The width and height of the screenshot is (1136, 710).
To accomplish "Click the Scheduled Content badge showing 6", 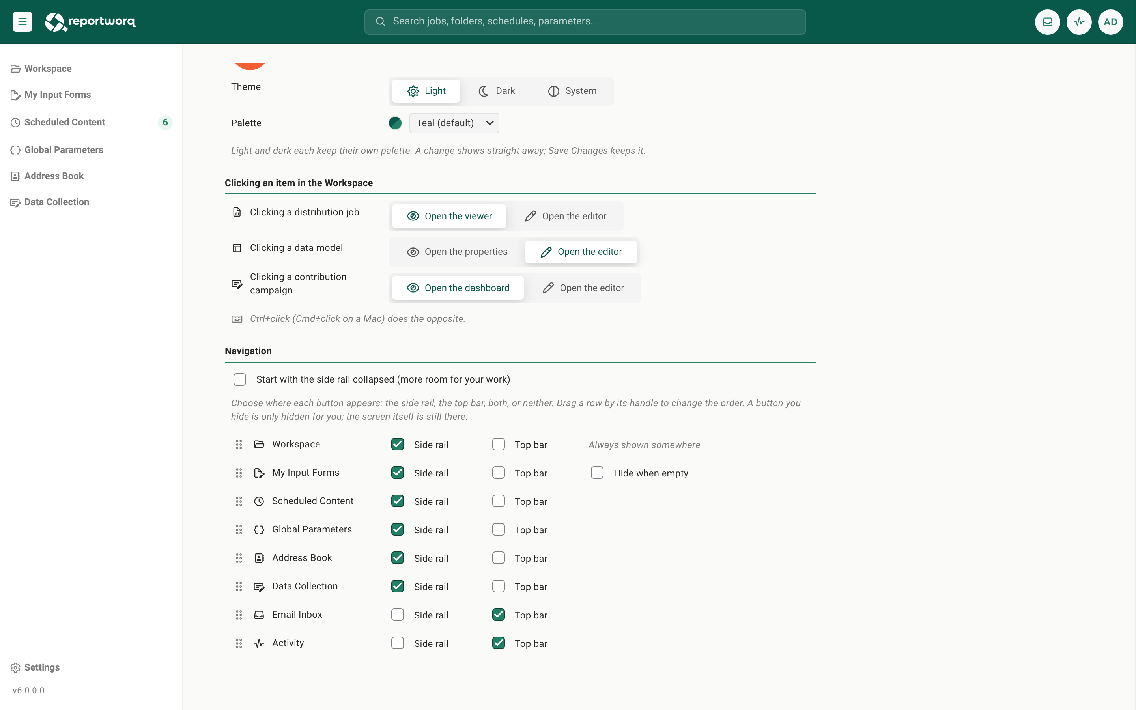I will click(x=165, y=123).
